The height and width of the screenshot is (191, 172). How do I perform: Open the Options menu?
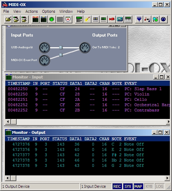pyautogui.click(x=49, y=11)
